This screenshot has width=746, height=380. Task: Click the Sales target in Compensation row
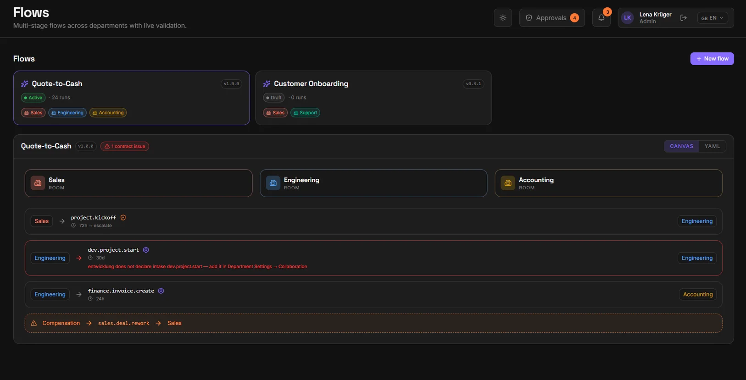(x=174, y=323)
